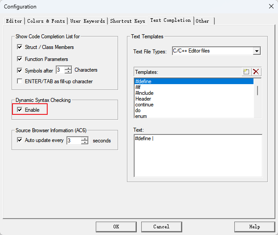The width and height of the screenshot is (278, 235).
Task: Increase Symbols after characters value
Action: (68, 68)
